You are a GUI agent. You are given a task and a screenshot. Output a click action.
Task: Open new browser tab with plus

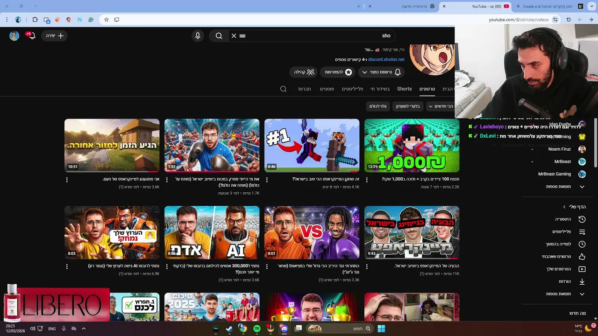(x=359, y=6)
